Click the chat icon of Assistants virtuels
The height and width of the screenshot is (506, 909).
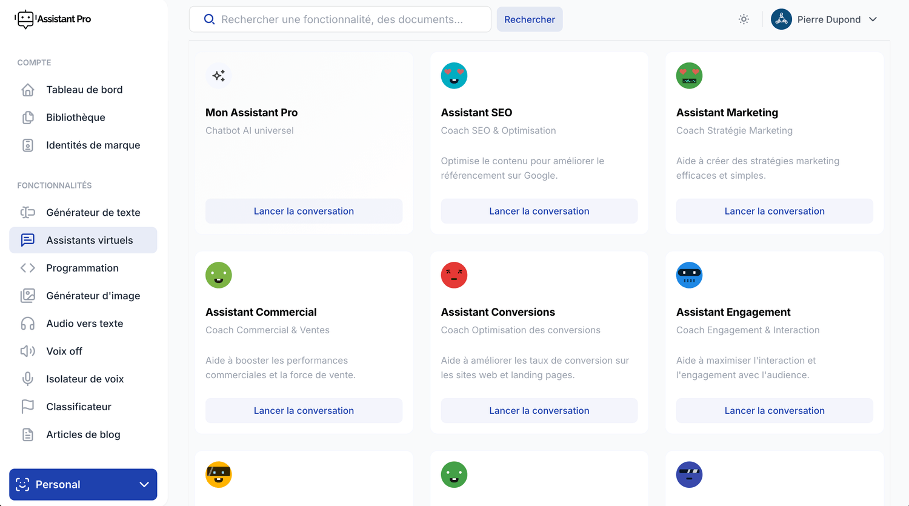pyautogui.click(x=28, y=241)
